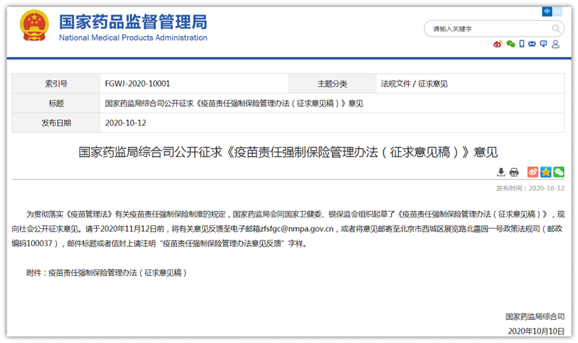Click the 索引号 label cell
The width and height of the screenshot is (578, 343).
[x=56, y=84]
